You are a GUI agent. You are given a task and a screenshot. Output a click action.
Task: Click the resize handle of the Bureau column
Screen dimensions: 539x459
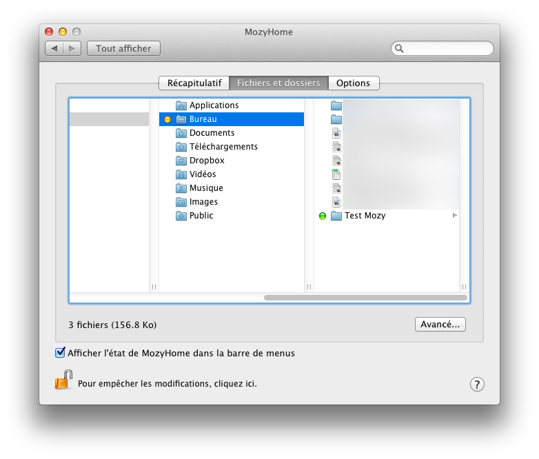[309, 287]
